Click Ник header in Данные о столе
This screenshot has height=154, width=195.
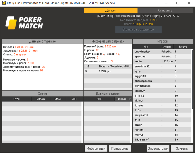click(x=99, y=99)
